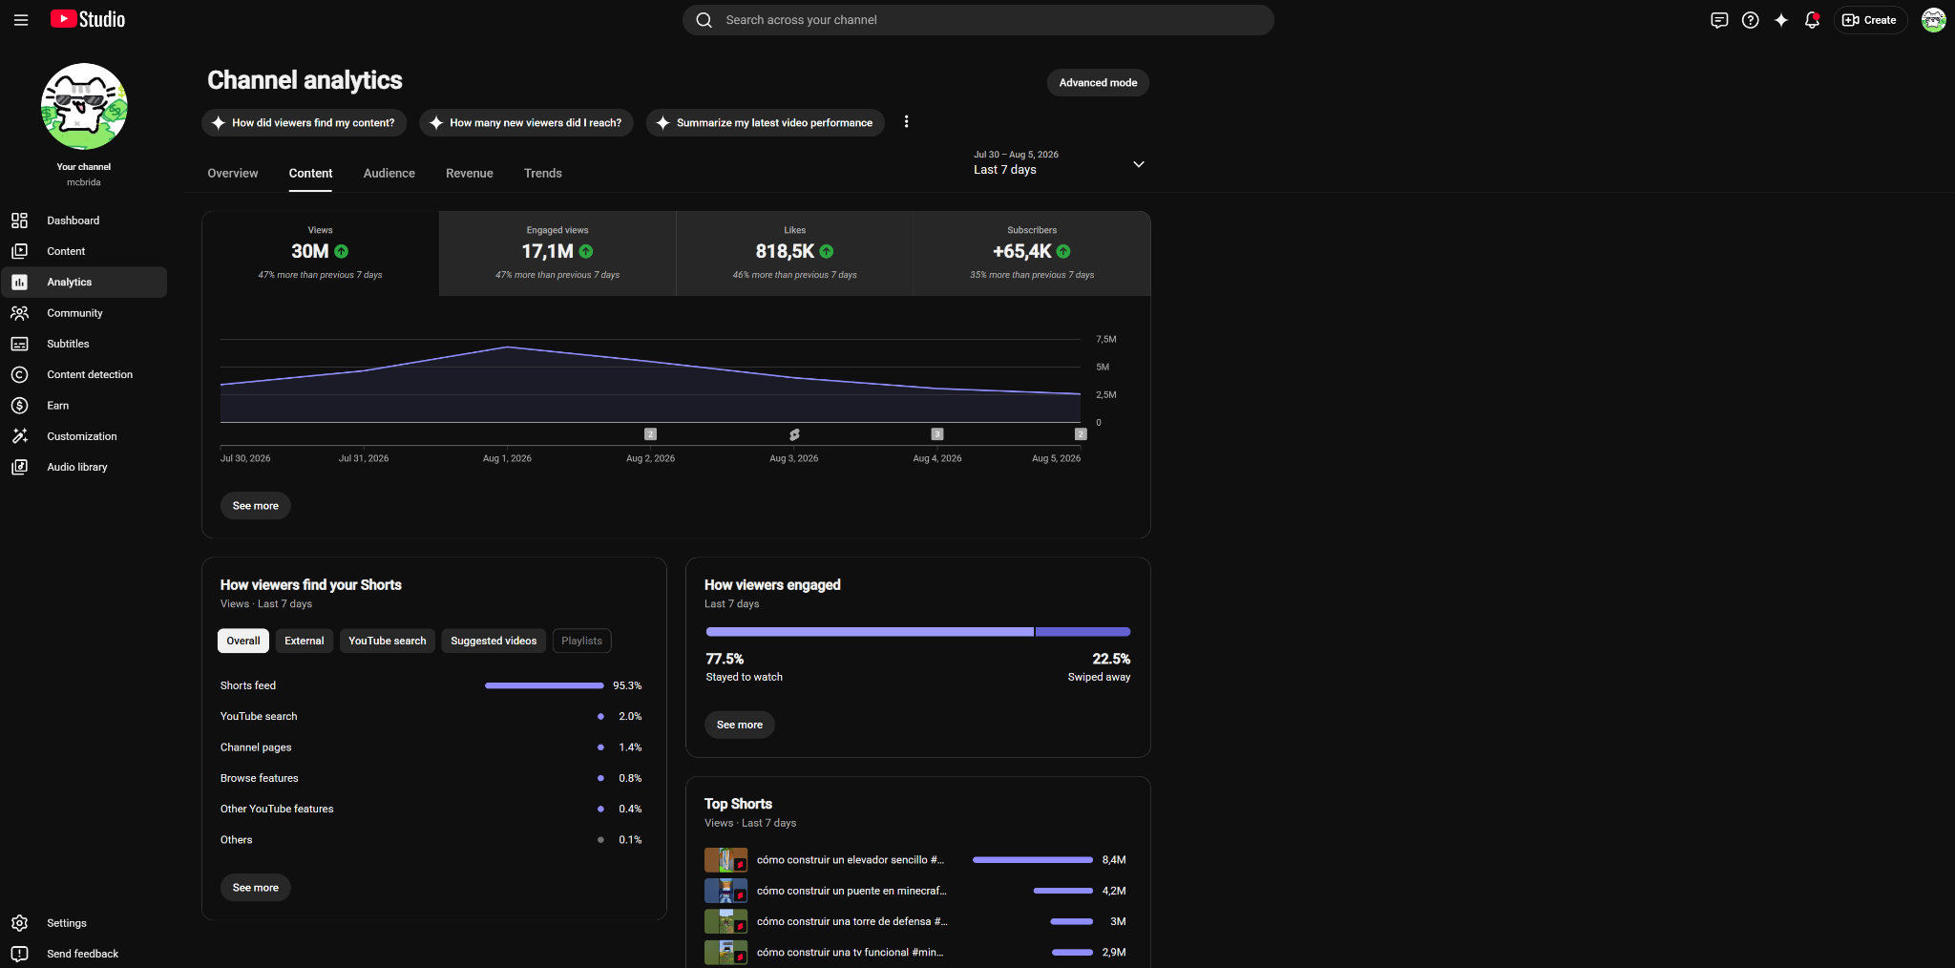Screen dimensions: 1955x968
Task: Click the 8,4M views bar for elevador Short
Action: [1033, 860]
